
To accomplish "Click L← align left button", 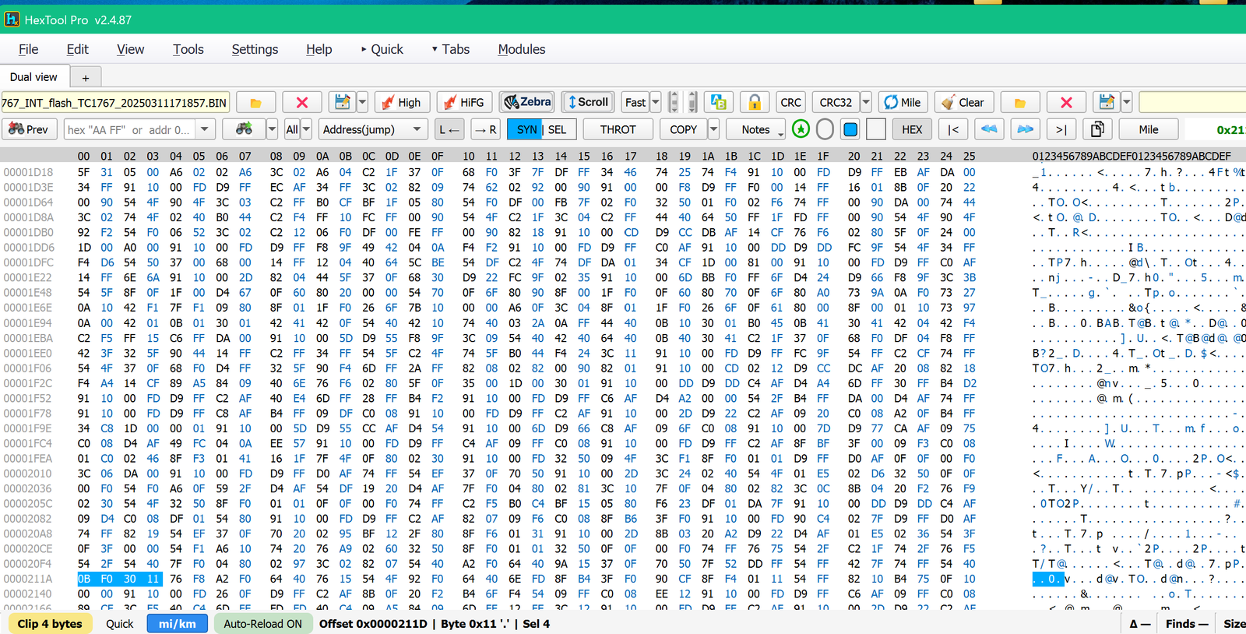I will [449, 129].
